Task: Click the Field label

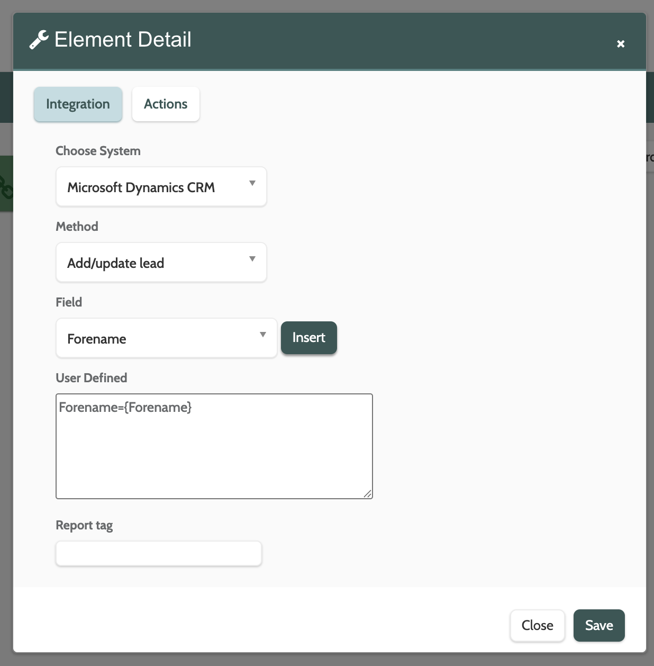Action: [x=69, y=302]
